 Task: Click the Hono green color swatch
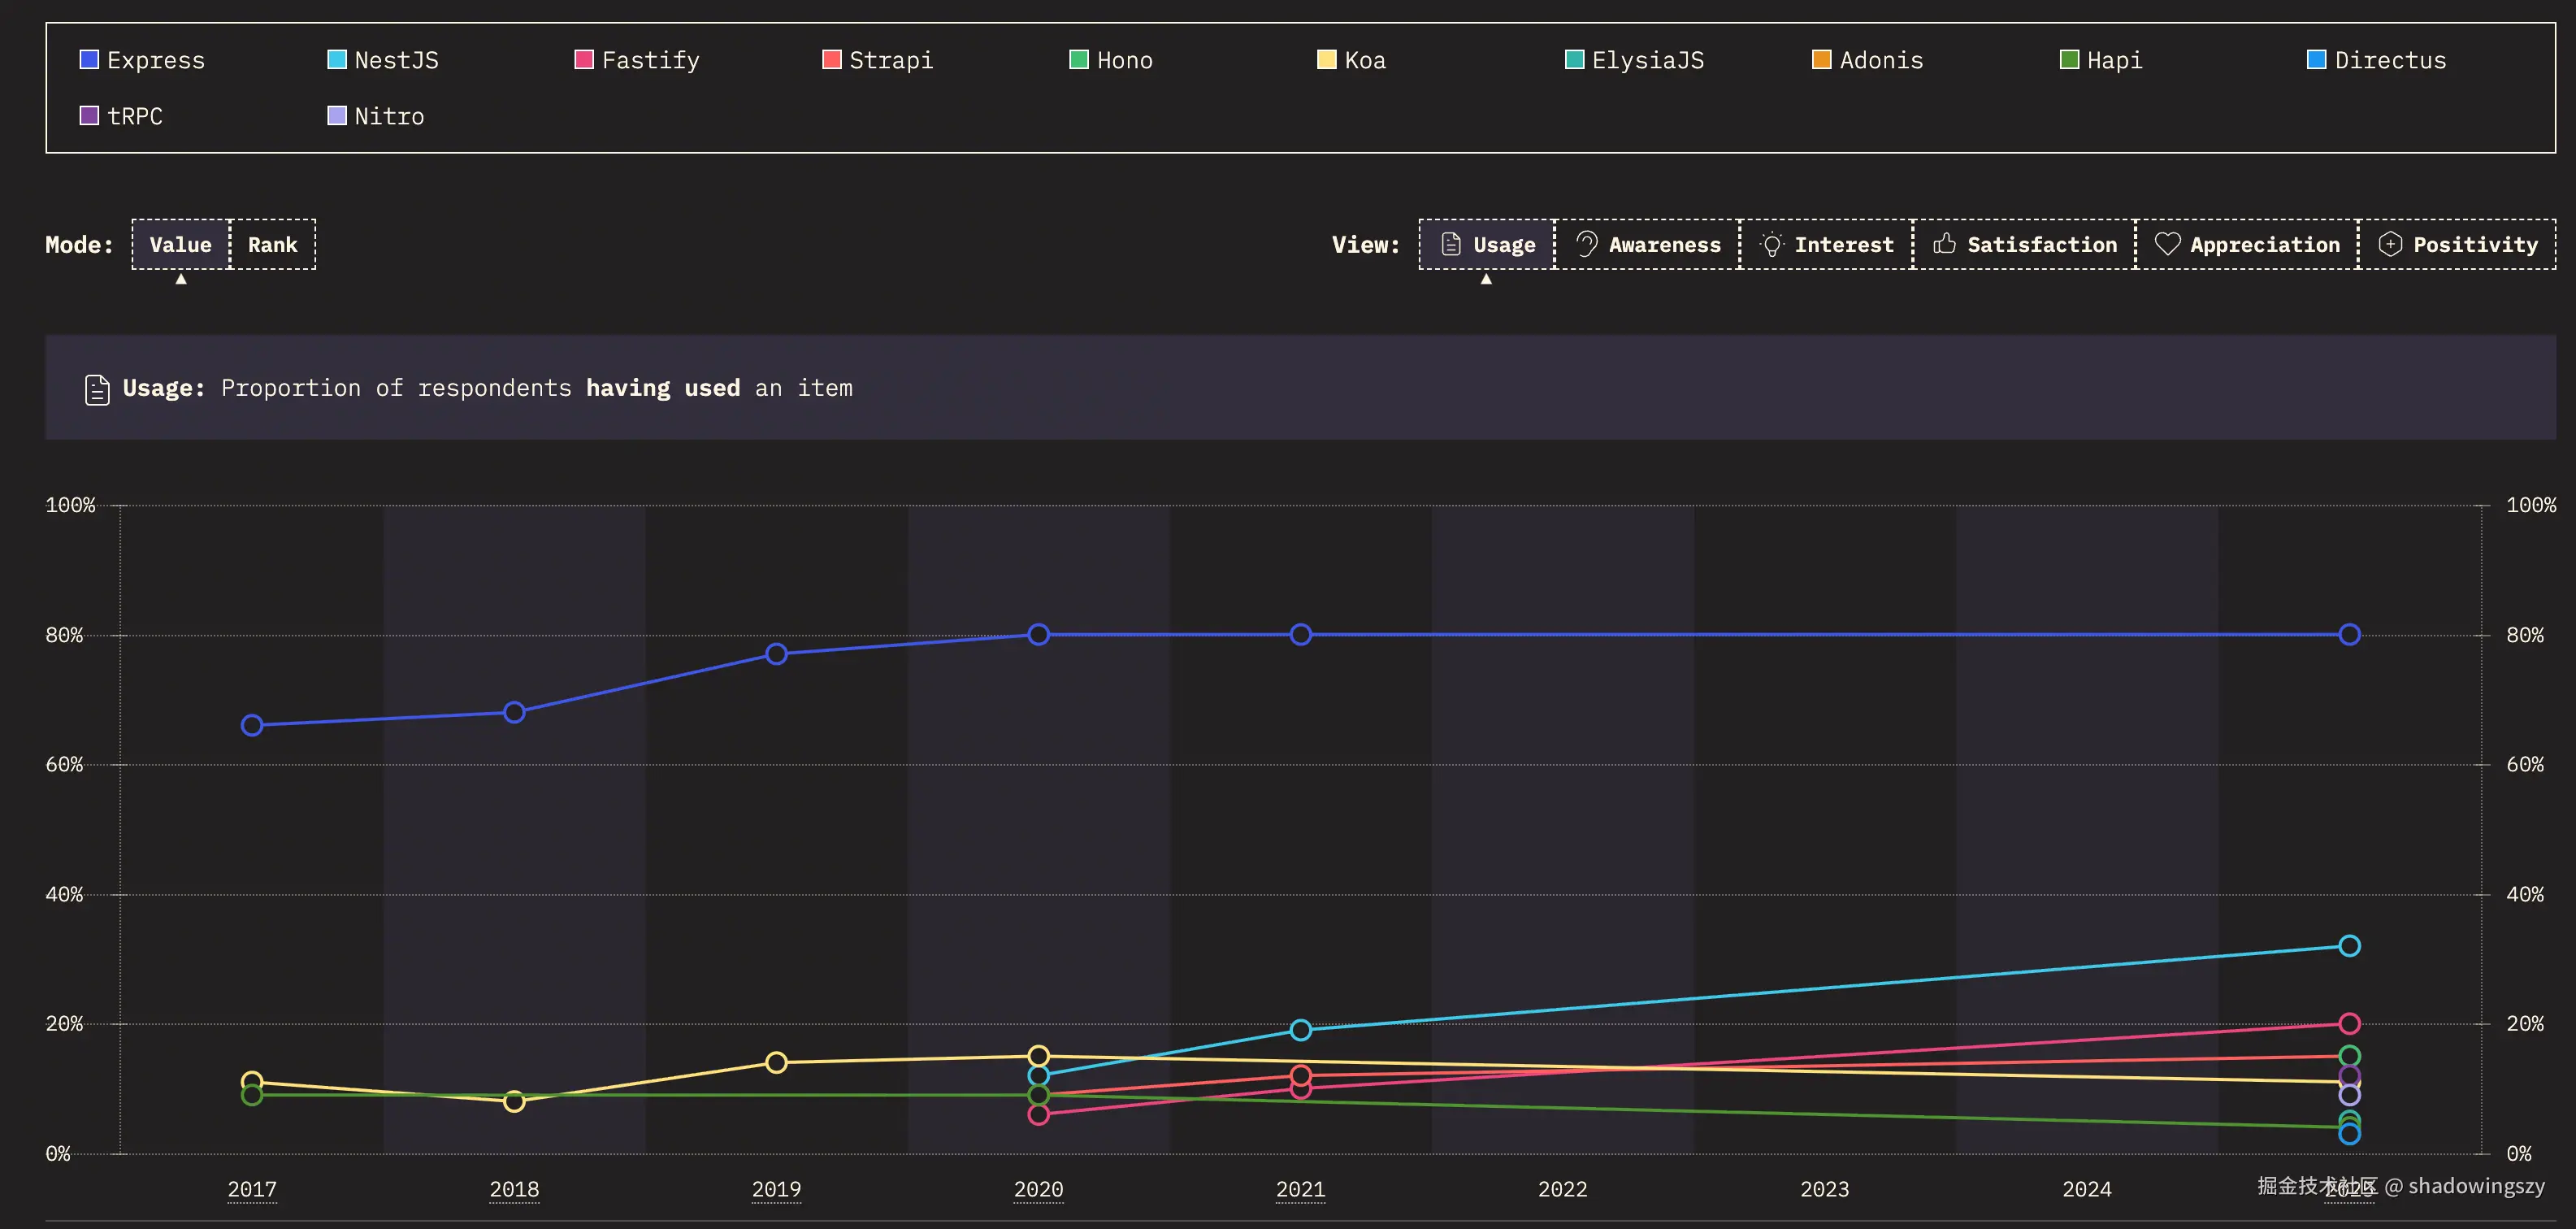click(1078, 60)
